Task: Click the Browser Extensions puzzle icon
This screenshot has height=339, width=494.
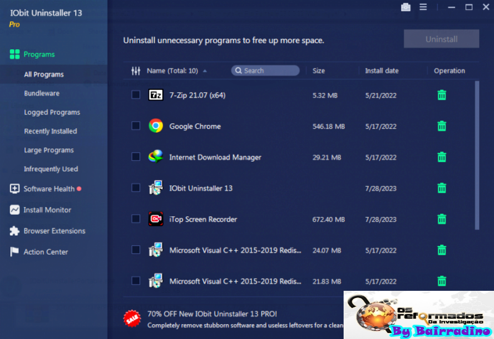Action: (x=14, y=231)
